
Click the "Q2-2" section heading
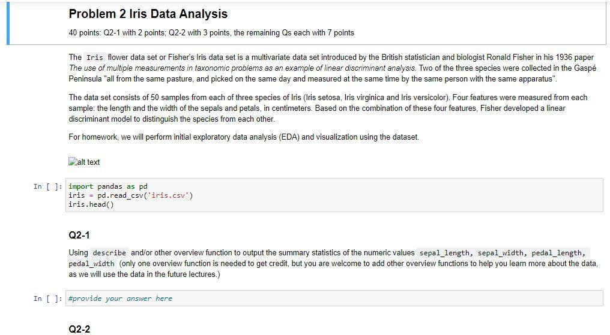[x=79, y=329]
